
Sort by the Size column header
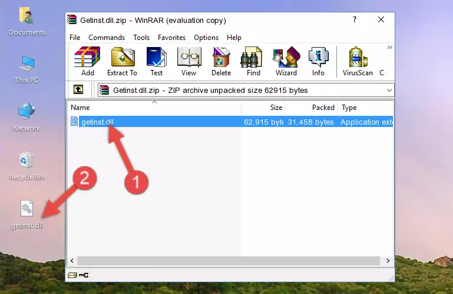point(263,108)
